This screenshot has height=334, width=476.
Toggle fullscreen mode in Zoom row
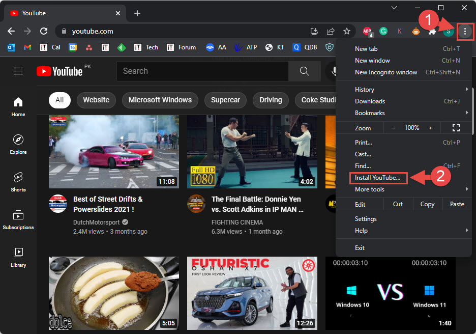point(456,128)
